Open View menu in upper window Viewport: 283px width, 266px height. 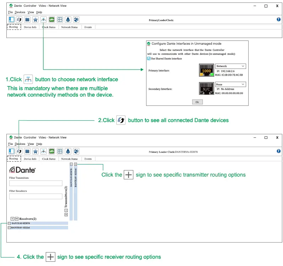coord(31,12)
